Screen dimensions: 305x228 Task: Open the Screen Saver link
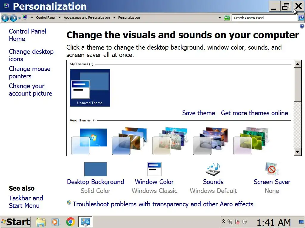[x=272, y=182]
